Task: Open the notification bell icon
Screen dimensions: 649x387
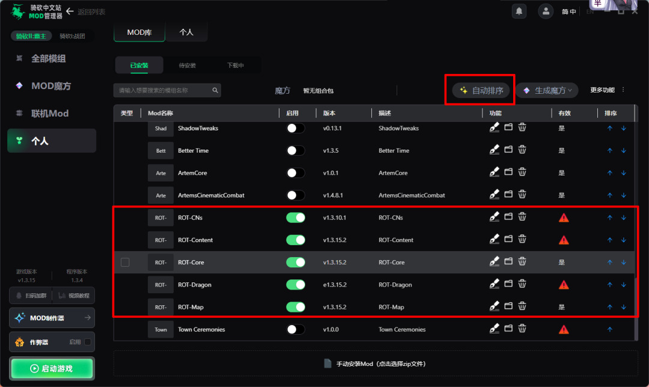Action: click(519, 11)
